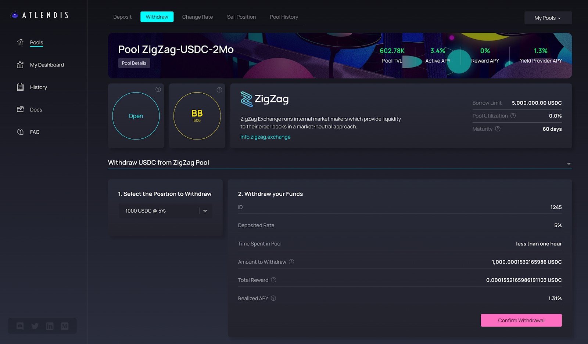Open the LinkedIn social icon
The width and height of the screenshot is (588, 344).
click(50, 326)
